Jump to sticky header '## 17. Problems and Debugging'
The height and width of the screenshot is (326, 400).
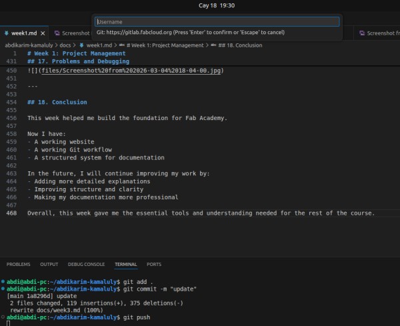tap(79, 61)
